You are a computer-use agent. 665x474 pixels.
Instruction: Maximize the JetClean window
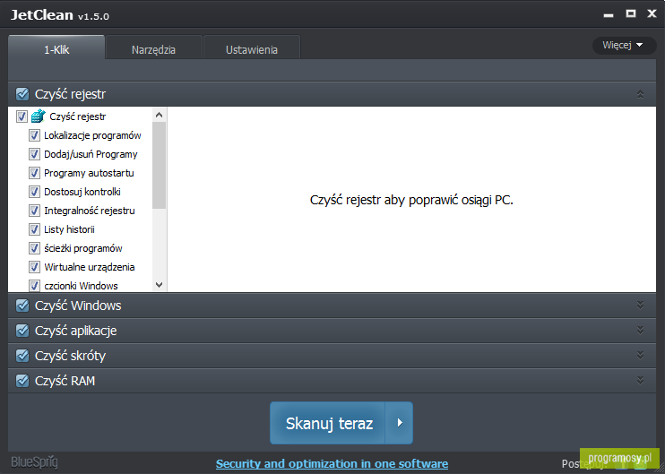tap(631, 13)
